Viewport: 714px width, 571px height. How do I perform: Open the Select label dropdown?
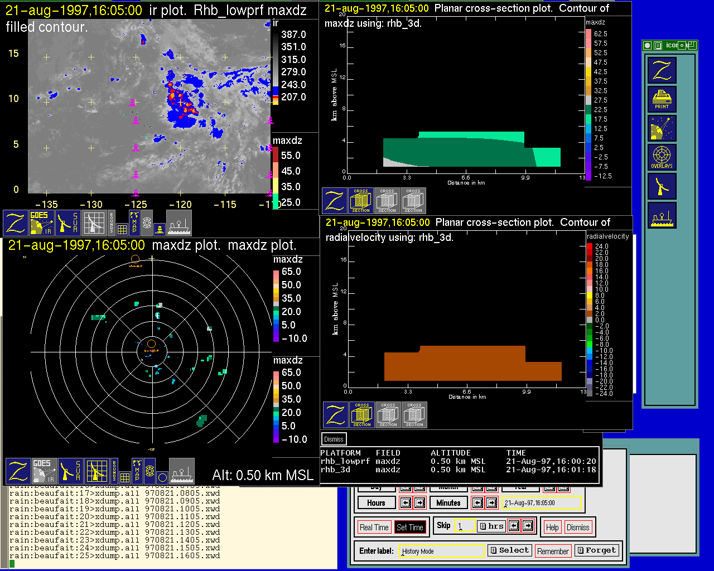tap(509, 550)
